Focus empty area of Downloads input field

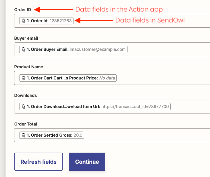pos(189,107)
